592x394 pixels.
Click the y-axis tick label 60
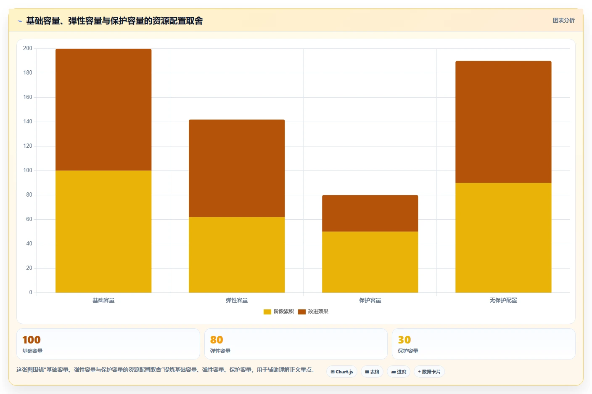[29, 219]
